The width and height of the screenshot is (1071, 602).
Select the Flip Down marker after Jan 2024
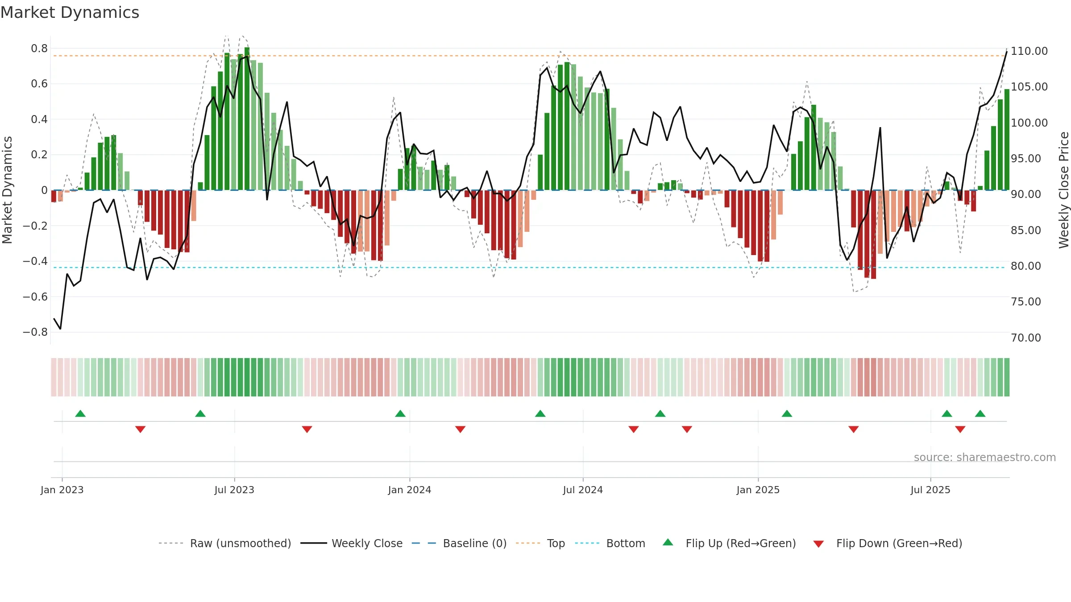pos(461,429)
